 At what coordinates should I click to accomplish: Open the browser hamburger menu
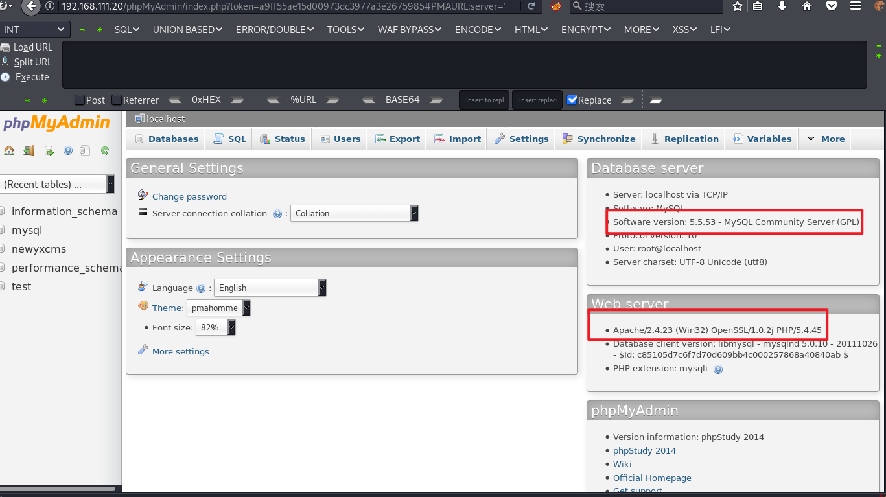click(x=856, y=6)
